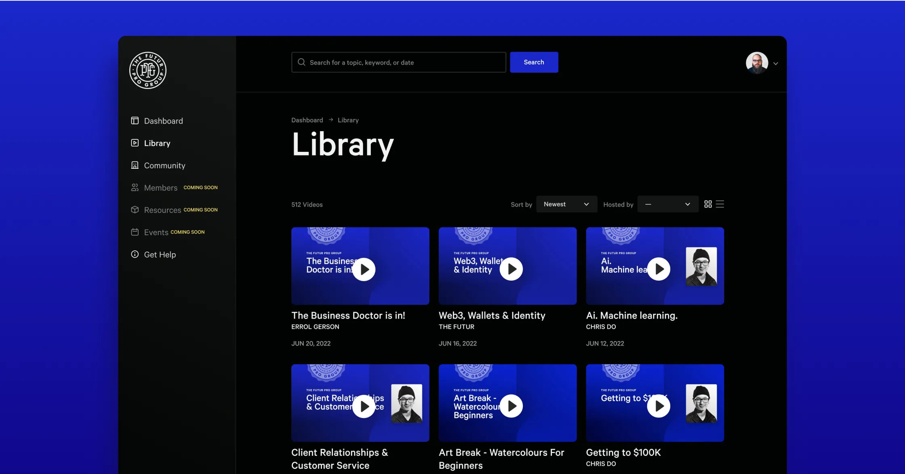This screenshot has width=905, height=474.
Task: Click the large Library page heading
Action: coord(343,145)
